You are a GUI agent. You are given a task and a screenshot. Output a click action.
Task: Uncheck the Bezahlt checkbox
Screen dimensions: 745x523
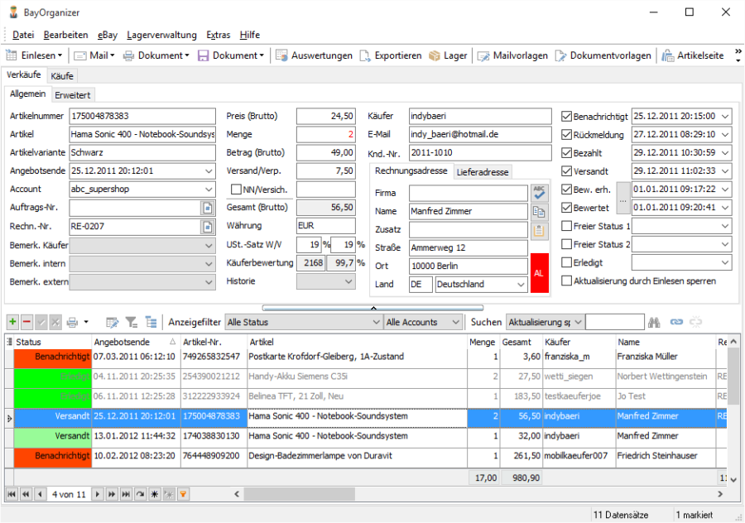pos(567,153)
